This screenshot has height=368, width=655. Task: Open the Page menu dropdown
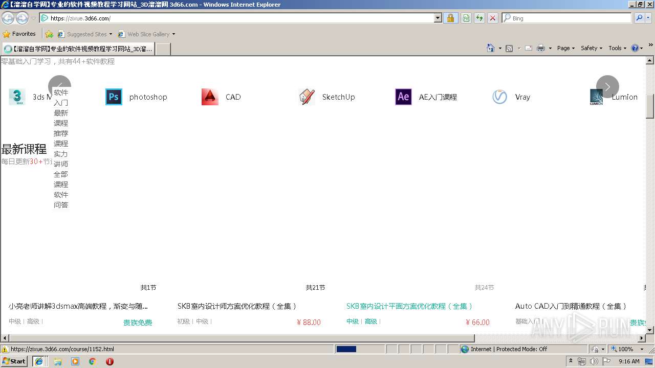pyautogui.click(x=566, y=48)
